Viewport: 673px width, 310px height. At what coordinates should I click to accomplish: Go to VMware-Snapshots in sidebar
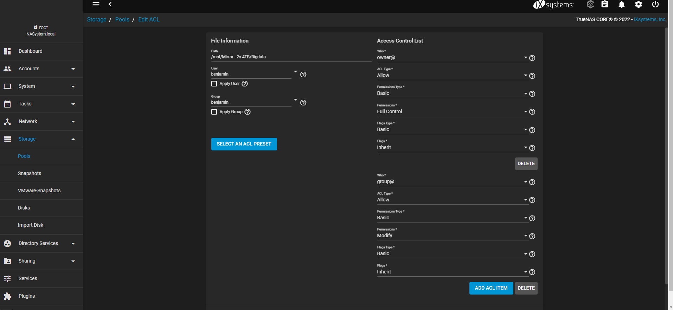[39, 191]
